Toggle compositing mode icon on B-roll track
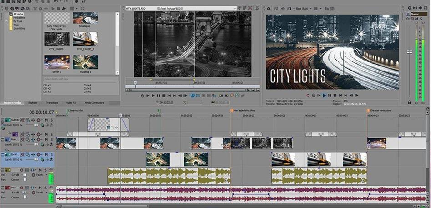The image size is (431, 208). pos(42,159)
